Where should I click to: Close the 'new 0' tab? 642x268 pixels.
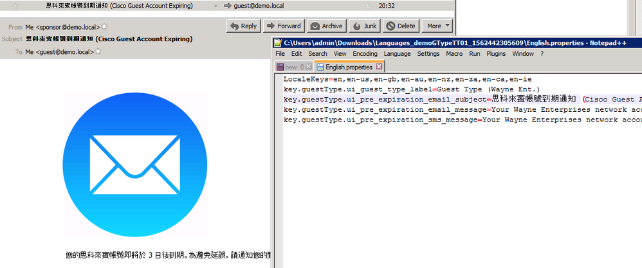(x=309, y=67)
